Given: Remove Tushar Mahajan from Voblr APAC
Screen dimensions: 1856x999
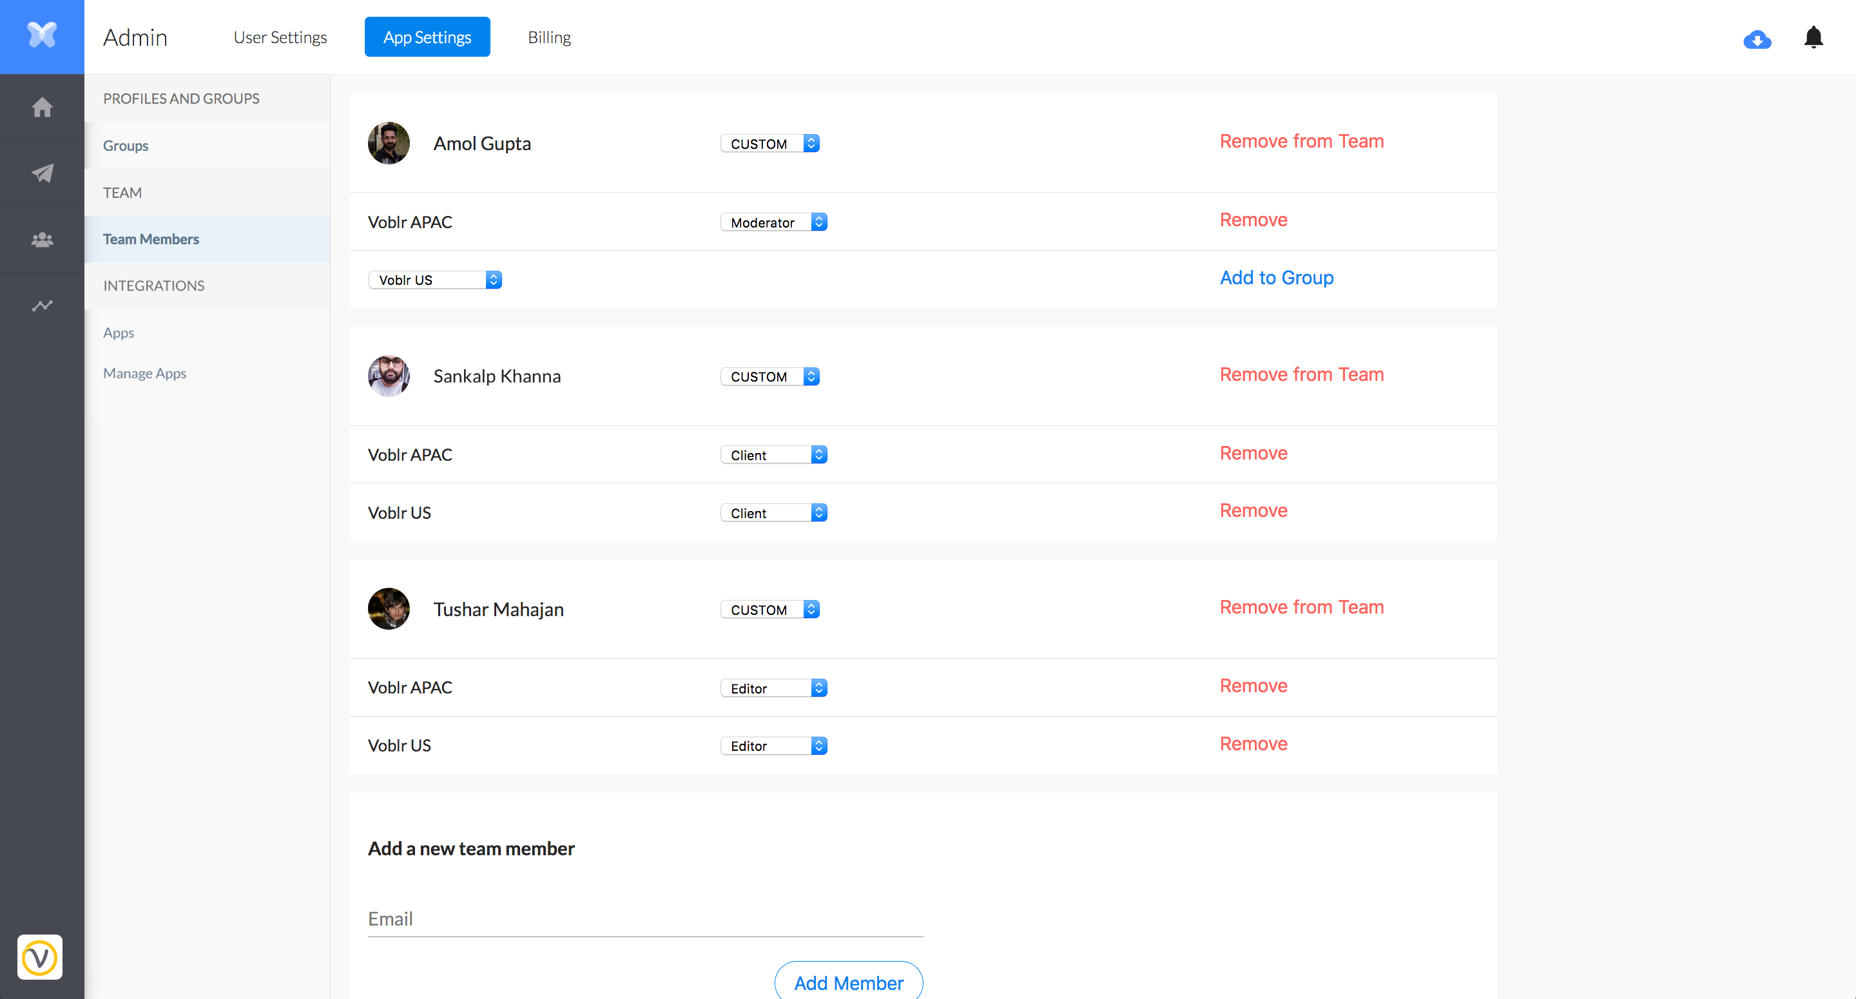Looking at the screenshot, I should pyautogui.click(x=1253, y=686).
